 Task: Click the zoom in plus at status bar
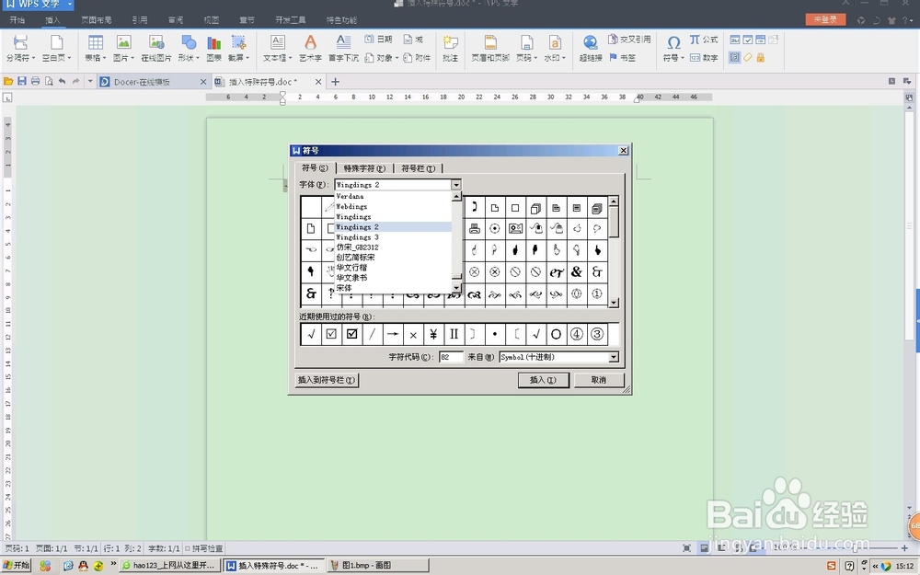click(x=904, y=547)
